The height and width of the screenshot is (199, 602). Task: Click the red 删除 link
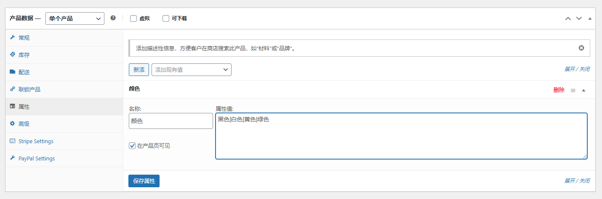[559, 90]
